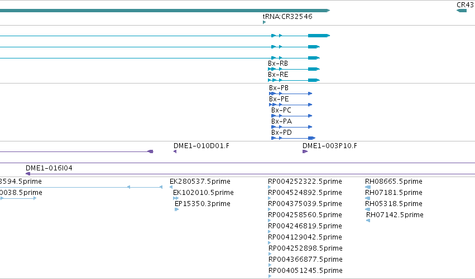This screenshot has width=475, height=279.
Task: Click the RH08665.5prime EST label
Action: (x=394, y=182)
